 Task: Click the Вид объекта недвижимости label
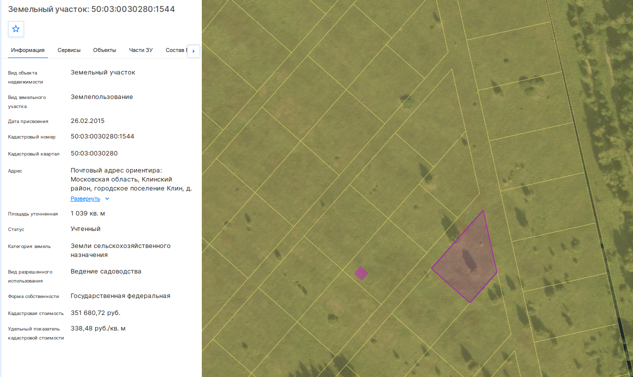tap(26, 77)
